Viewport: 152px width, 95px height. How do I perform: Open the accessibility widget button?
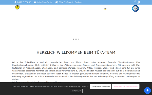coord(147,90)
